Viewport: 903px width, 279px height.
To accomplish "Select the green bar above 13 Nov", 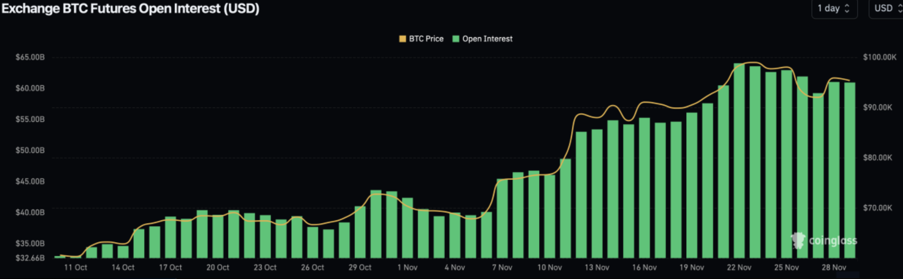I will tap(597, 193).
